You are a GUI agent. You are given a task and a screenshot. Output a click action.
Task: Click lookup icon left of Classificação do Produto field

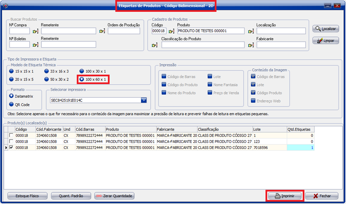(154, 45)
